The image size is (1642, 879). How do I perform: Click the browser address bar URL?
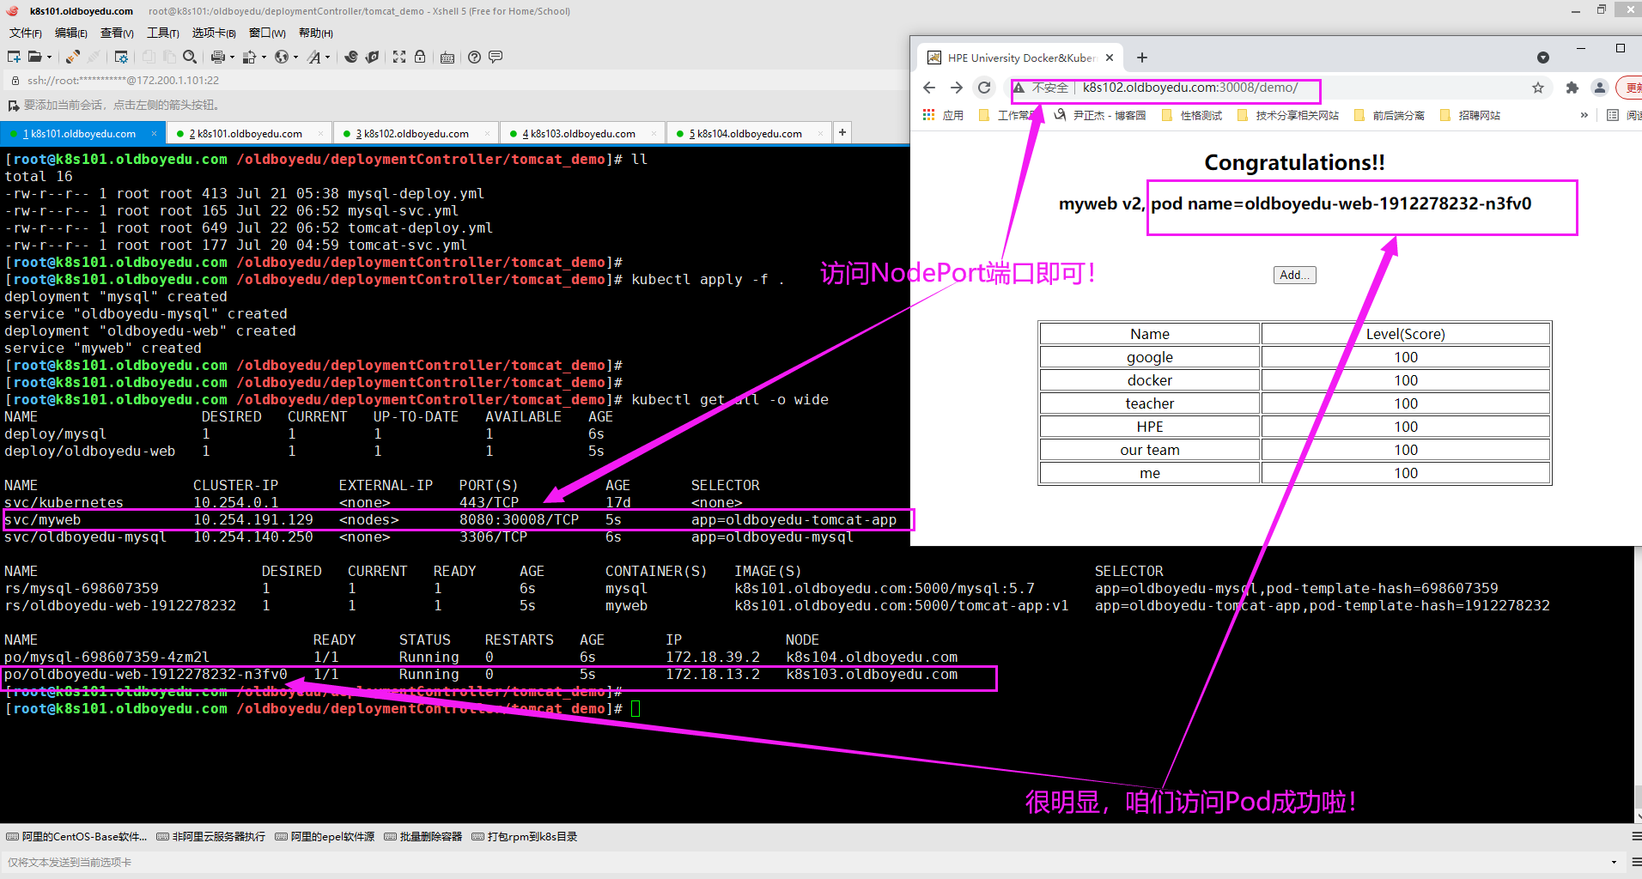(x=1189, y=88)
